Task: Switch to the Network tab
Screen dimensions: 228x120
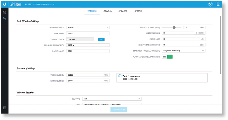Action: coord(107,11)
